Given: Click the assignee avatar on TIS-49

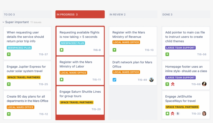Looking at the screenshot, I should coord(151,80).
